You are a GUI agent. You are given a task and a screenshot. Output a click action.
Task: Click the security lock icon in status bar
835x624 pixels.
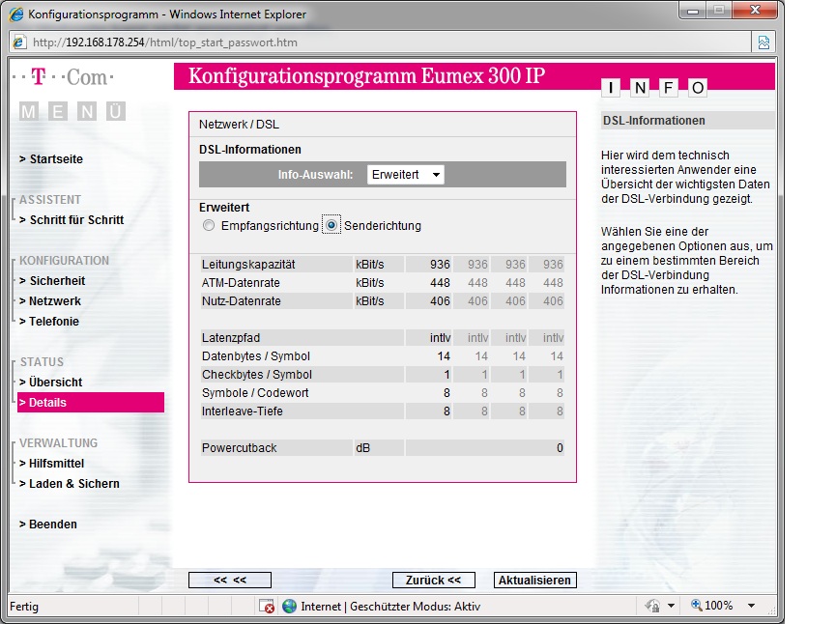click(x=653, y=606)
